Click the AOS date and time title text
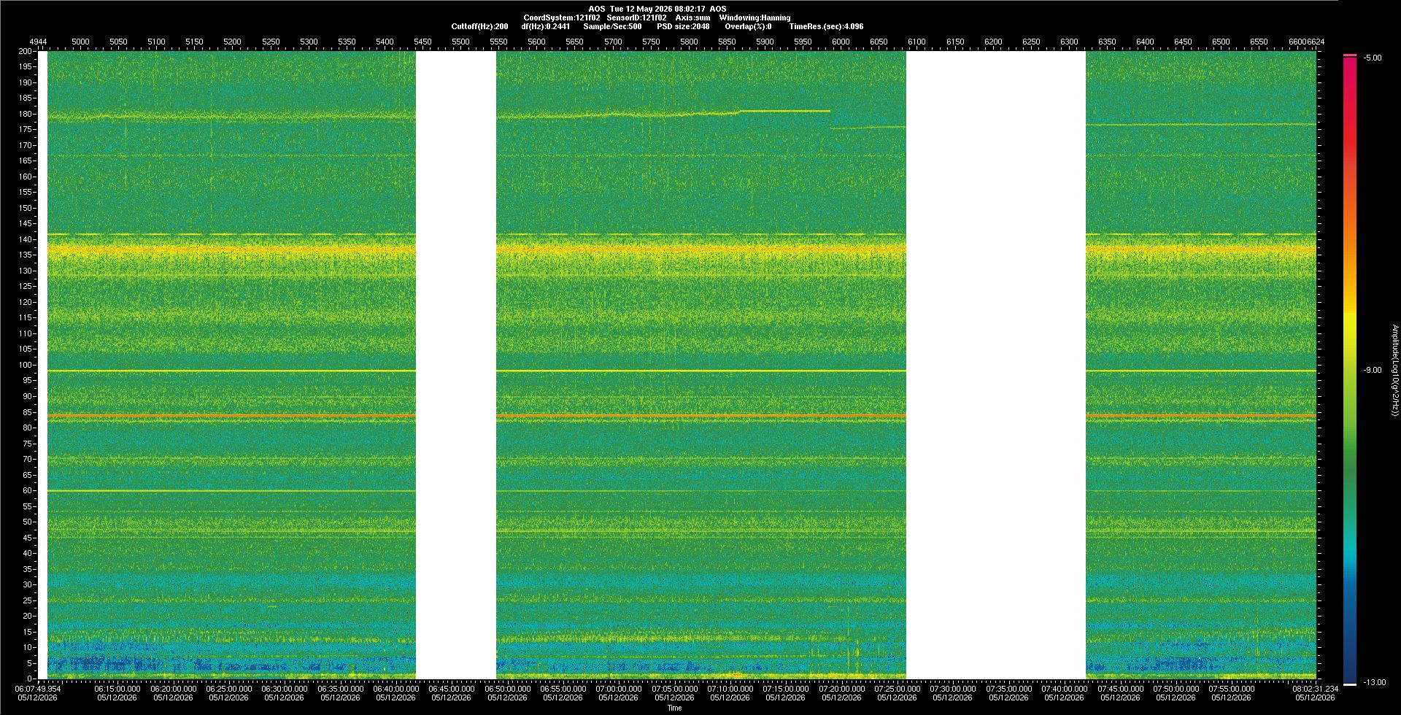 click(x=657, y=9)
